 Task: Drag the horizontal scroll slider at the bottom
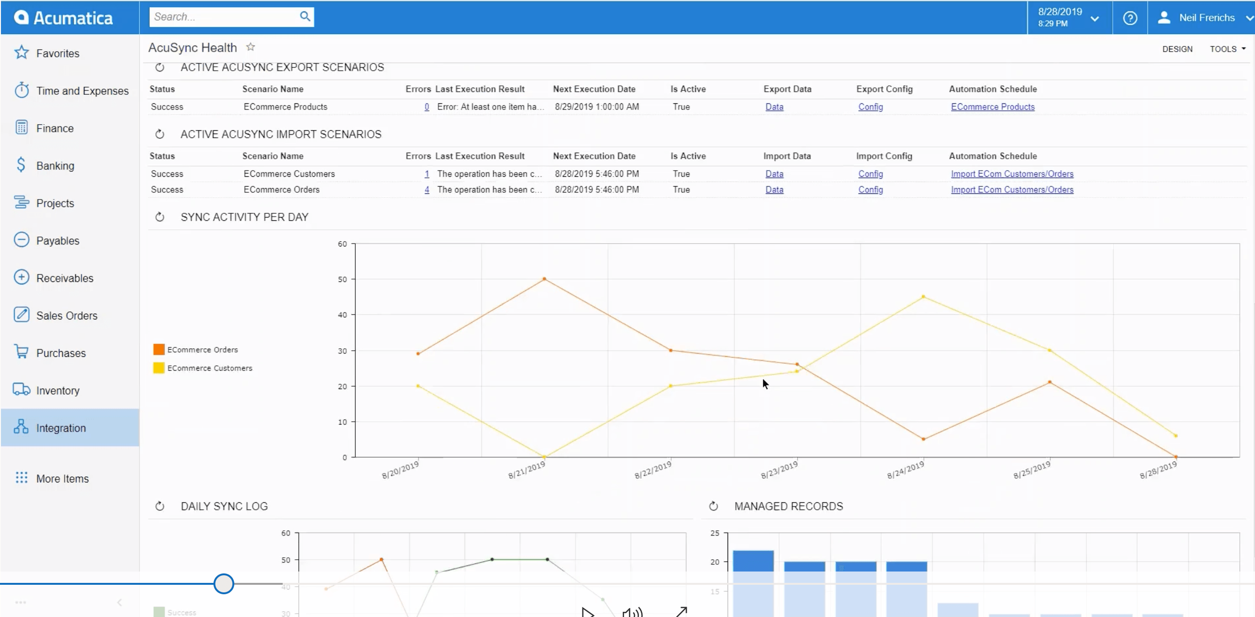223,583
